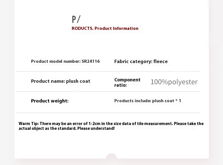Click the 'SR24116' model number value
This screenshot has width=223, height=165.
[x=91, y=61]
